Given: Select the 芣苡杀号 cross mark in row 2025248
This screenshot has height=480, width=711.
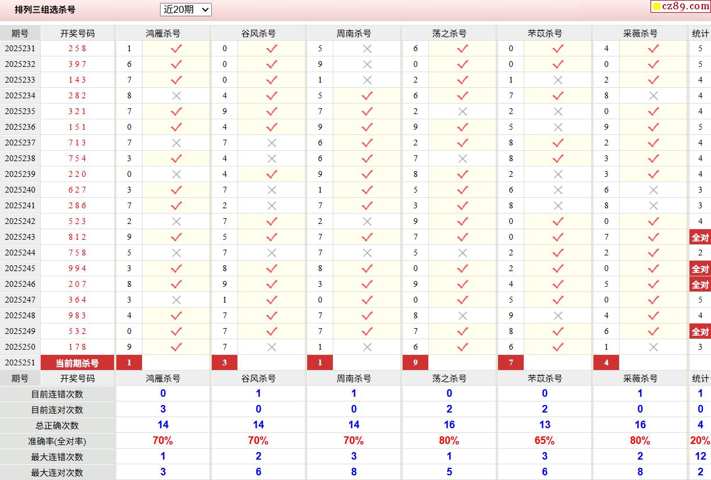Looking at the screenshot, I should point(558,316).
